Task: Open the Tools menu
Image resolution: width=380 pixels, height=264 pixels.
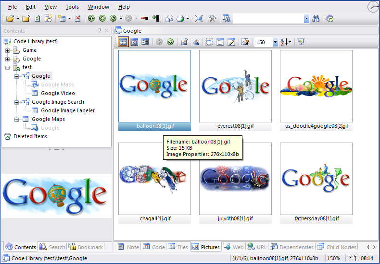Action: click(72, 7)
